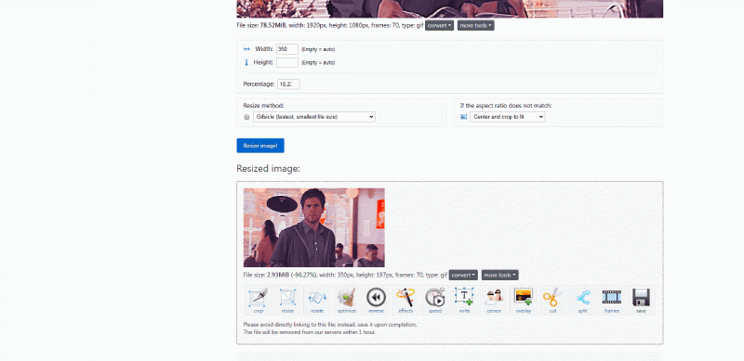This screenshot has width=744, height=361.
Task: Click the resized GIF preview image
Action: click(314, 228)
